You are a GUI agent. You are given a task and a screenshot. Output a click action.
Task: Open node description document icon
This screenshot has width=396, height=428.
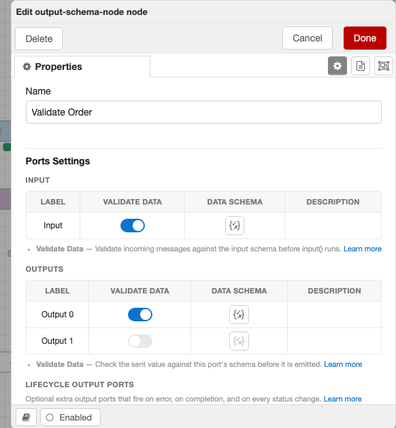pyautogui.click(x=360, y=66)
